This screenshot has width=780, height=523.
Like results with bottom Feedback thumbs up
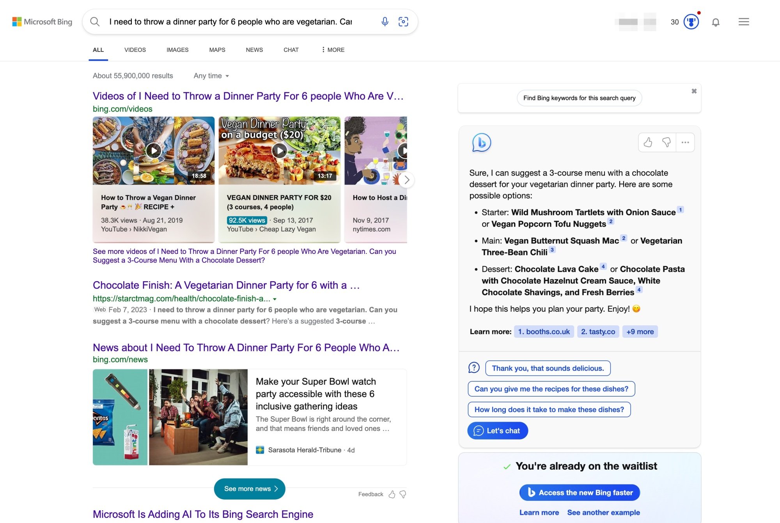pyautogui.click(x=392, y=495)
